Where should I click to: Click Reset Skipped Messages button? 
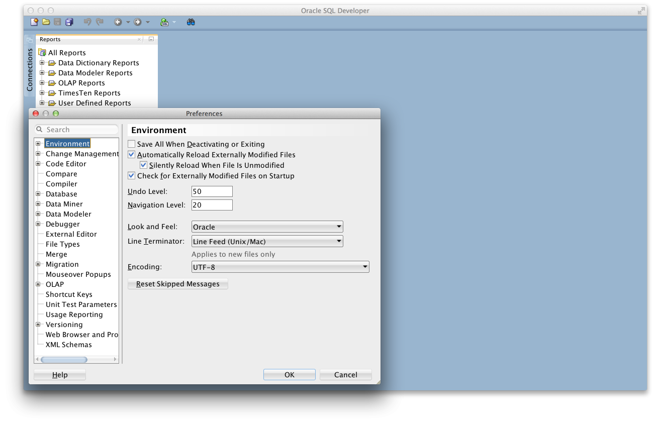pos(178,284)
